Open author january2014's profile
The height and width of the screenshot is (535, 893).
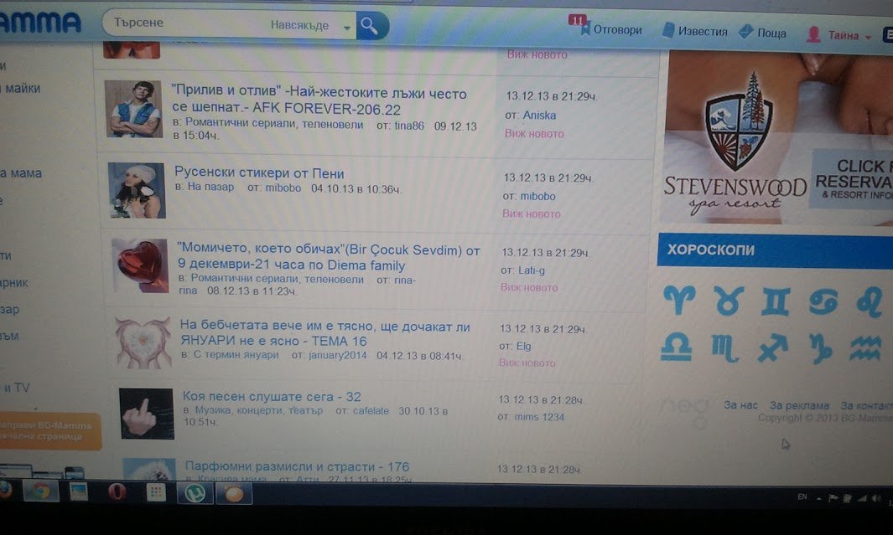pos(337,355)
